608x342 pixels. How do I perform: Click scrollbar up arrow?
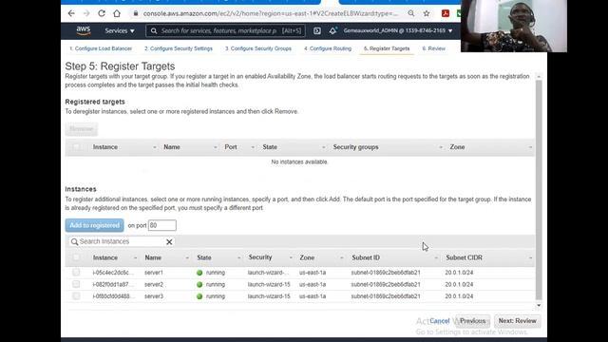point(539,77)
